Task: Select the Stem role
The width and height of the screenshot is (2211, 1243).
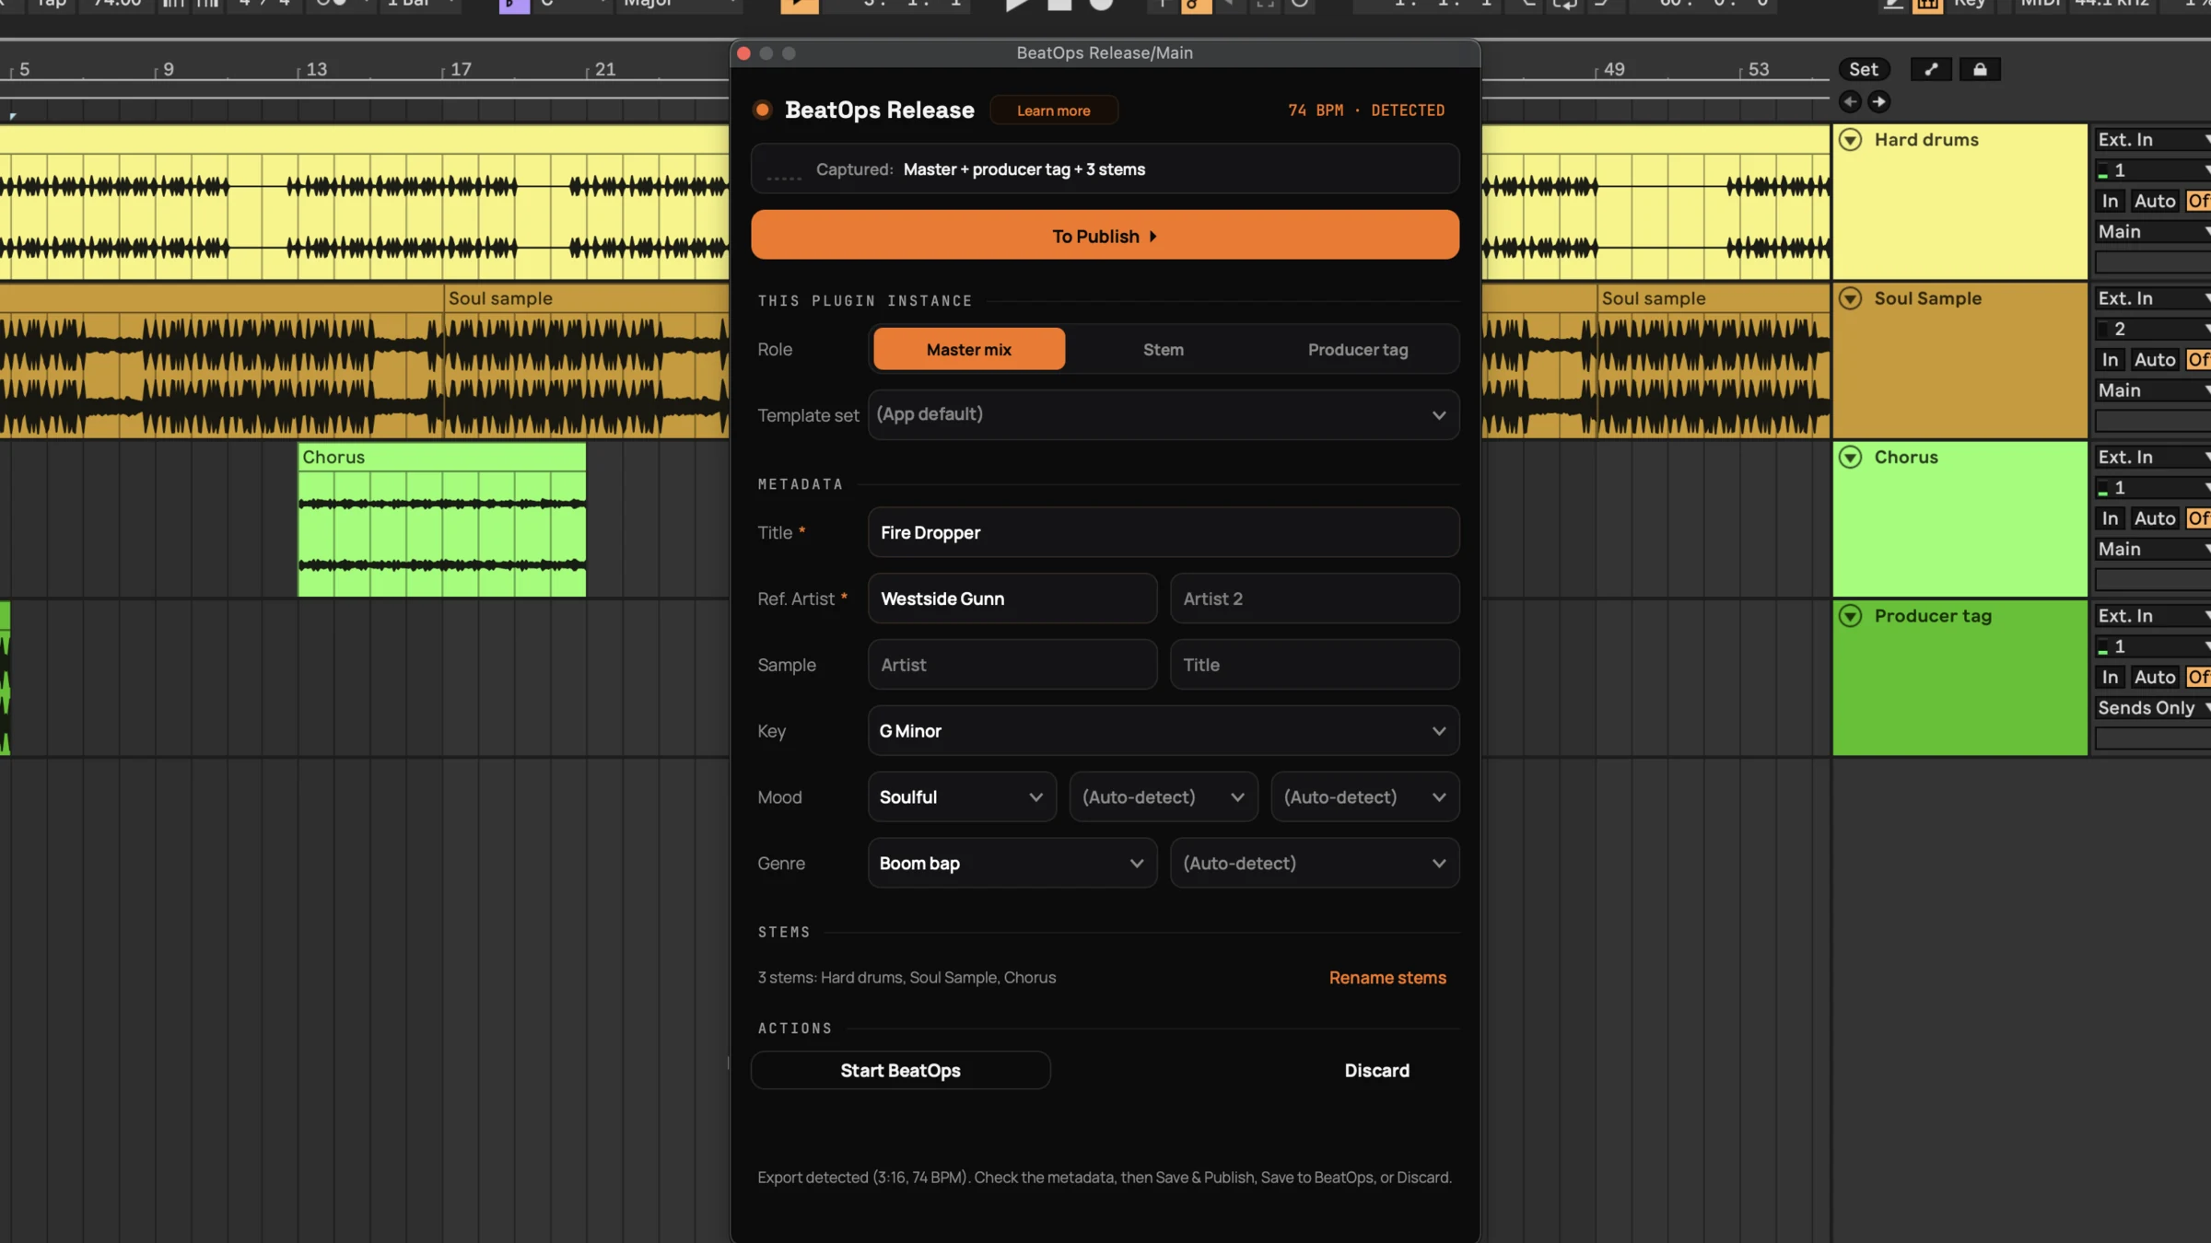Action: [x=1164, y=350]
